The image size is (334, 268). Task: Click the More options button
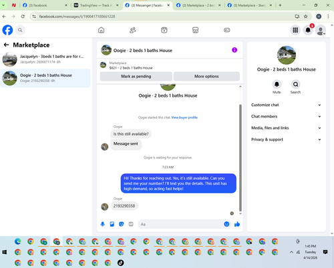[x=206, y=76]
